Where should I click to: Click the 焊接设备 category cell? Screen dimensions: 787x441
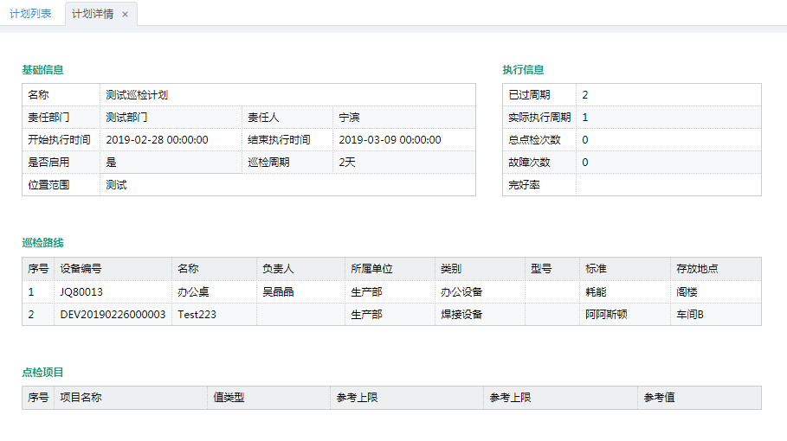pos(480,314)
